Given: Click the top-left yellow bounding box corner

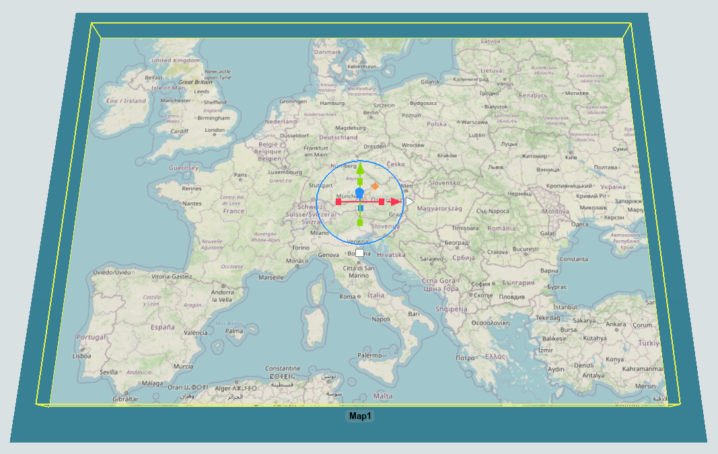Looking at the screenshot, I should [x=92, y=24].
